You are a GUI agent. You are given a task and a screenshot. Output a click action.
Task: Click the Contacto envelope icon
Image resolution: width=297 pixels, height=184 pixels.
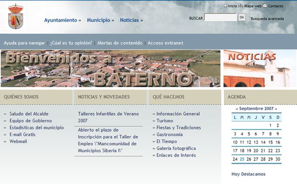265,6
